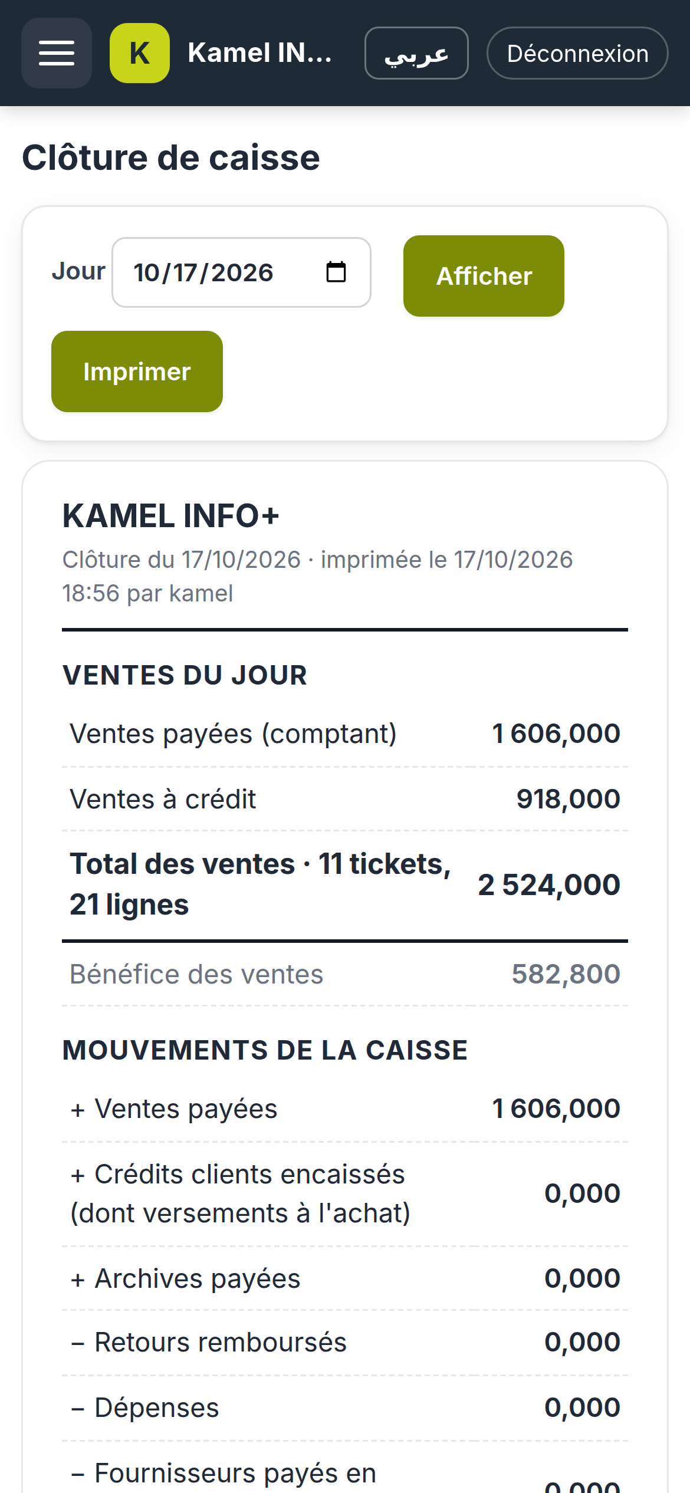The height and width of the screenshot is (1493, 690).
Task: Click the yellow K logo icon
Action: click(x=140, y=53)
